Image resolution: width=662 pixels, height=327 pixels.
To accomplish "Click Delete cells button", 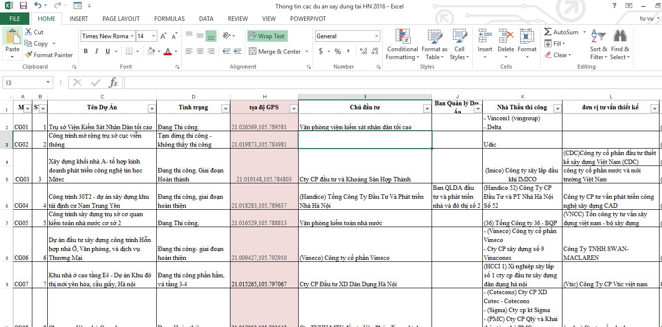I will click(506, 45).
